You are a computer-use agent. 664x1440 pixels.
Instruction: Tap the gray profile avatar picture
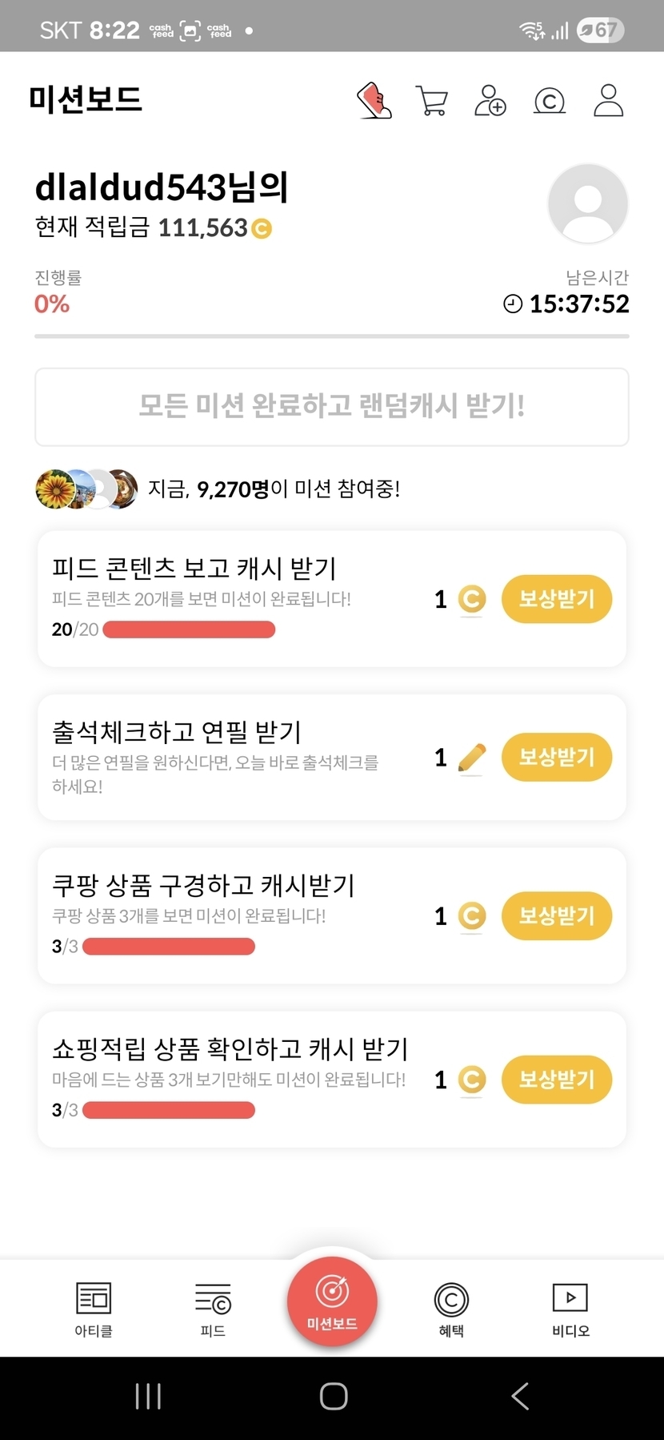coord(588,203)
